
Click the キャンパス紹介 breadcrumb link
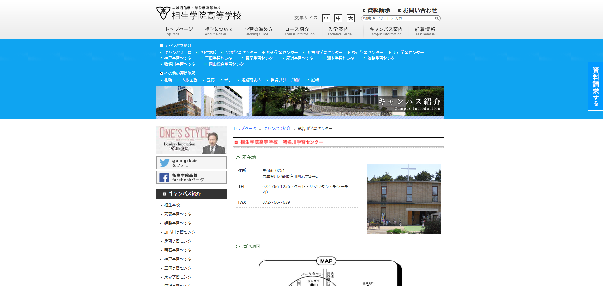[x=277, y=129]
